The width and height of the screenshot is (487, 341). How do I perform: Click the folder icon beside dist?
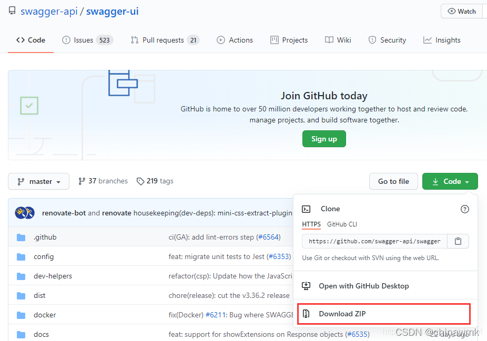click(21, 296)
